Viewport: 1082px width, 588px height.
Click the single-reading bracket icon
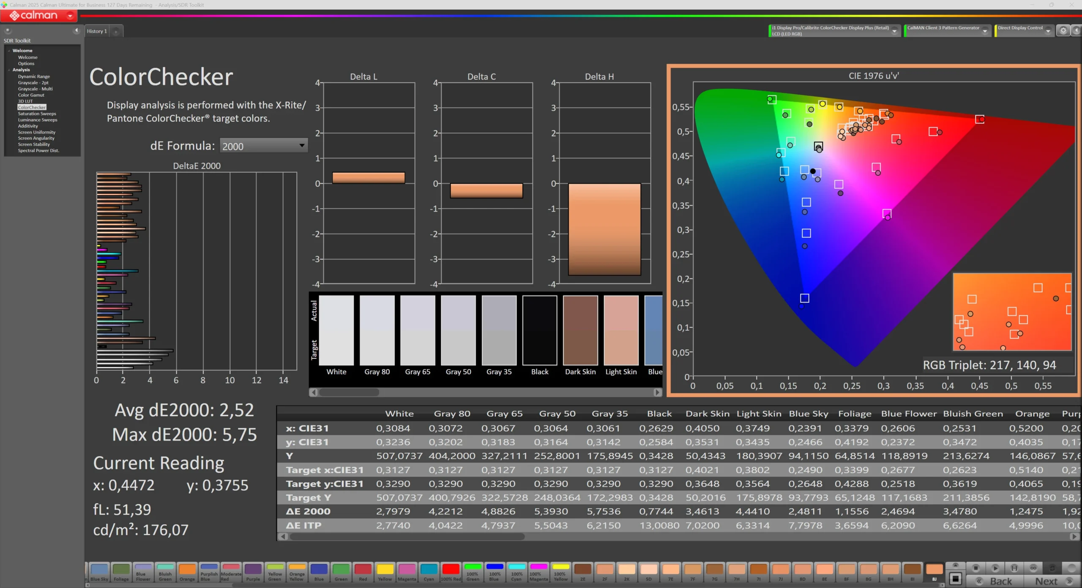[x=1014, y=568]
